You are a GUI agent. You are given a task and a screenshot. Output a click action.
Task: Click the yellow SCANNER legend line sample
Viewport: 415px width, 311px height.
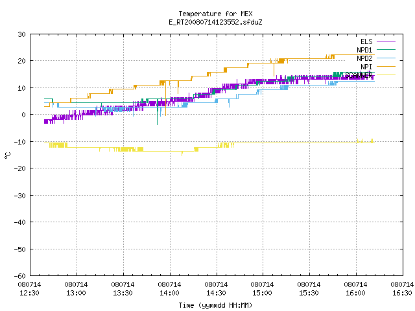point(386,75)
